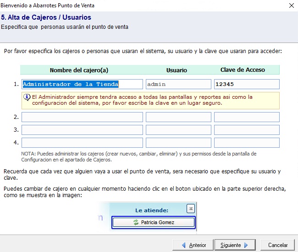
Task: Click the Usuario field in row 3
Action: point(178,130)
